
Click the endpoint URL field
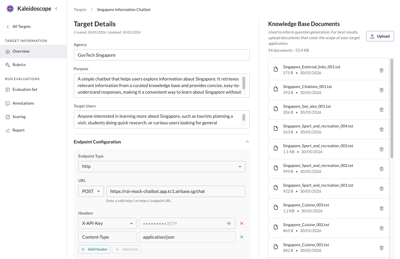(x=176, y=191)
